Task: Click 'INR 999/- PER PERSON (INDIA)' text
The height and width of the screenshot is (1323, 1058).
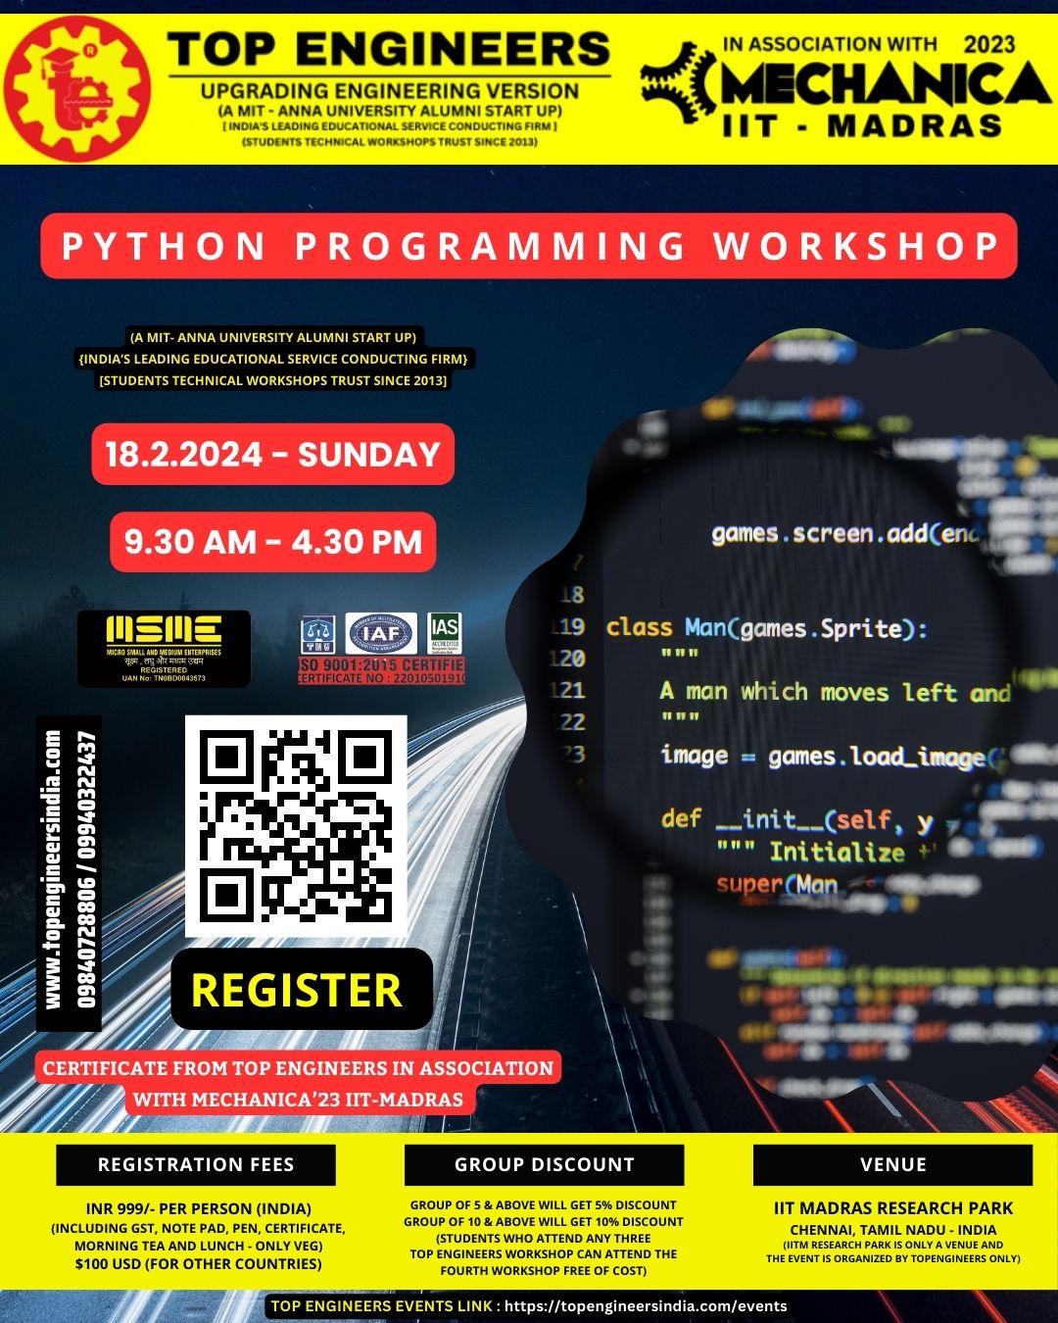Action: pyautogui.click(x=199, y=1208)
